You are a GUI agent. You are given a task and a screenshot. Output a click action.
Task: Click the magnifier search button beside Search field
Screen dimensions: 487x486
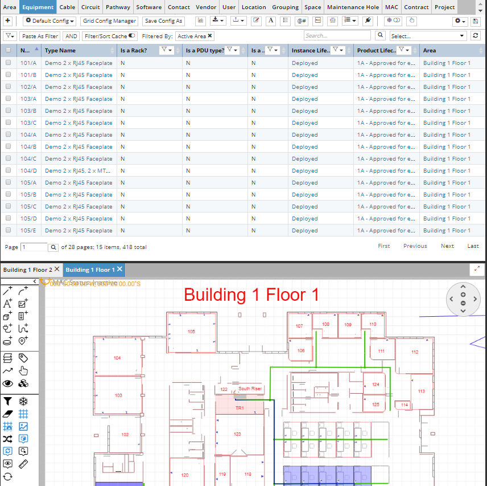coord(380,35)
